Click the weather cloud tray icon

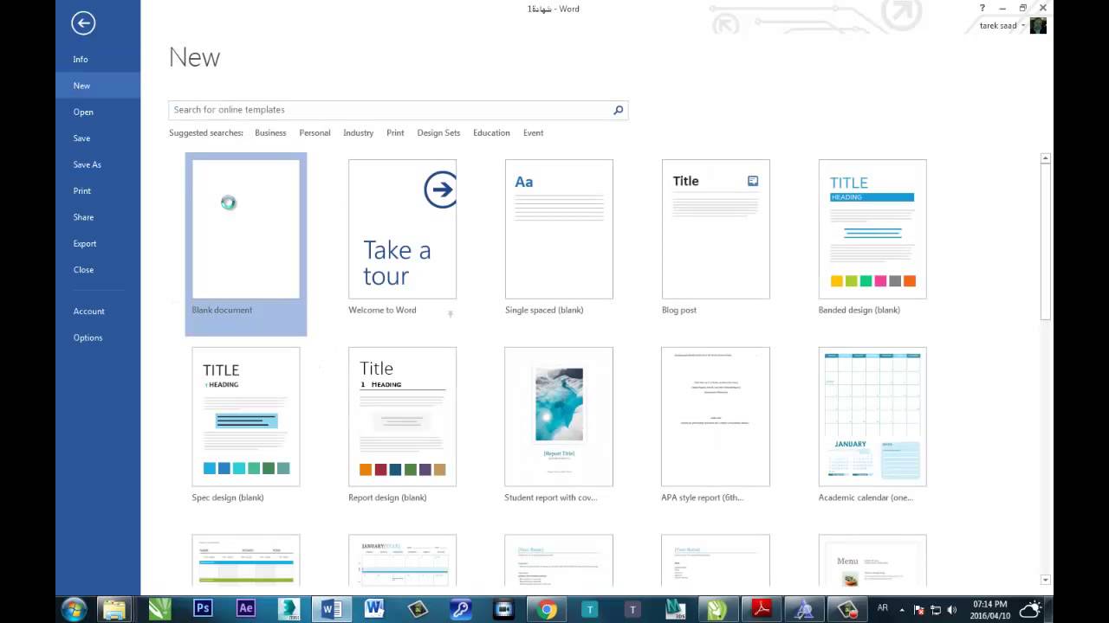[1029, 609]
